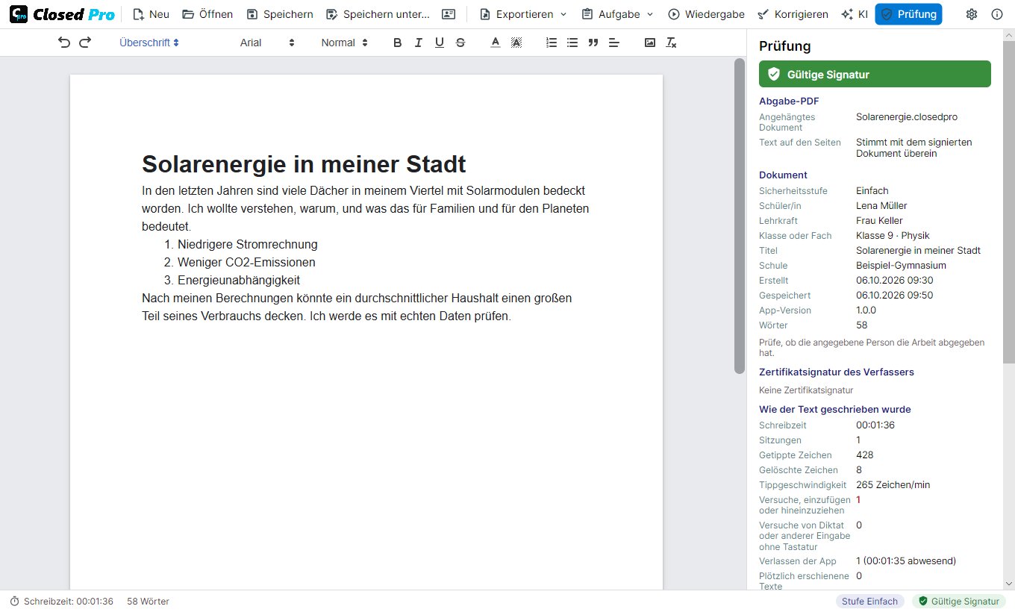Image resolution: width=1015 pixels, height=612 pixels.
Task: Click the document editor scrollbar
Action: coord(740,216)
